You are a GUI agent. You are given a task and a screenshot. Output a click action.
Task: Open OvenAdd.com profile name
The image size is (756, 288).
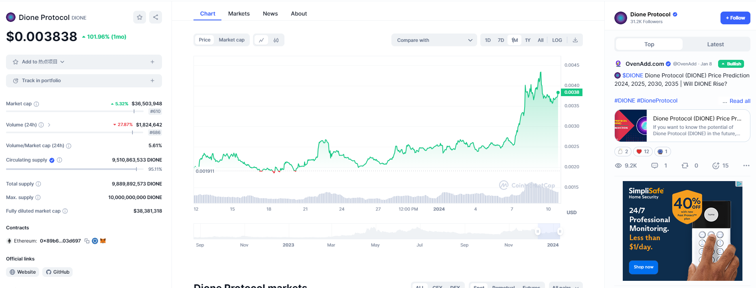[644, 64]
